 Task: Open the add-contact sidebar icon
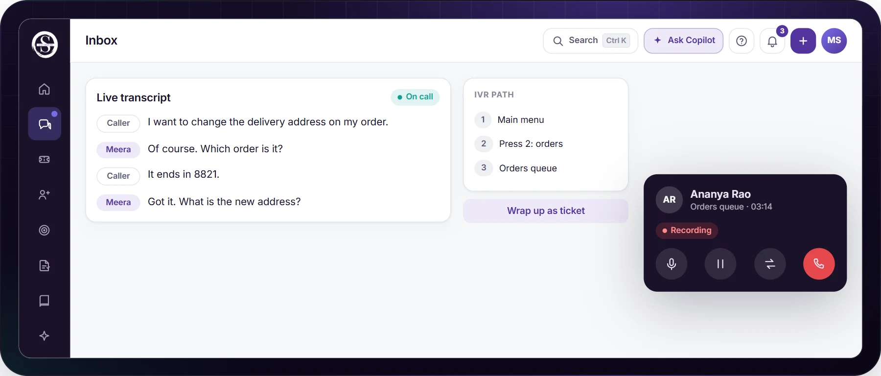click(45, 195)
